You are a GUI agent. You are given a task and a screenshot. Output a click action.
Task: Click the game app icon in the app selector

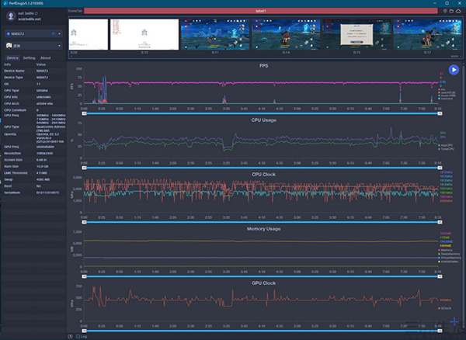[x=9, y=47]
